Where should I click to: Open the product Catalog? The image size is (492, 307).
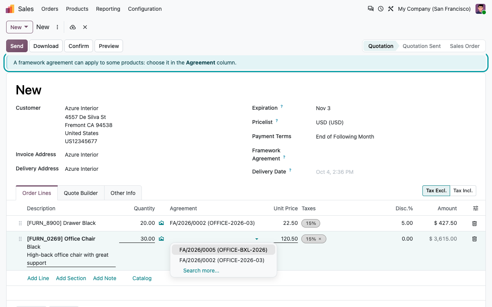point(142,278)
